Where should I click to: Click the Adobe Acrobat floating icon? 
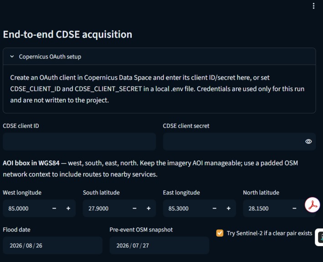[313, 205]
